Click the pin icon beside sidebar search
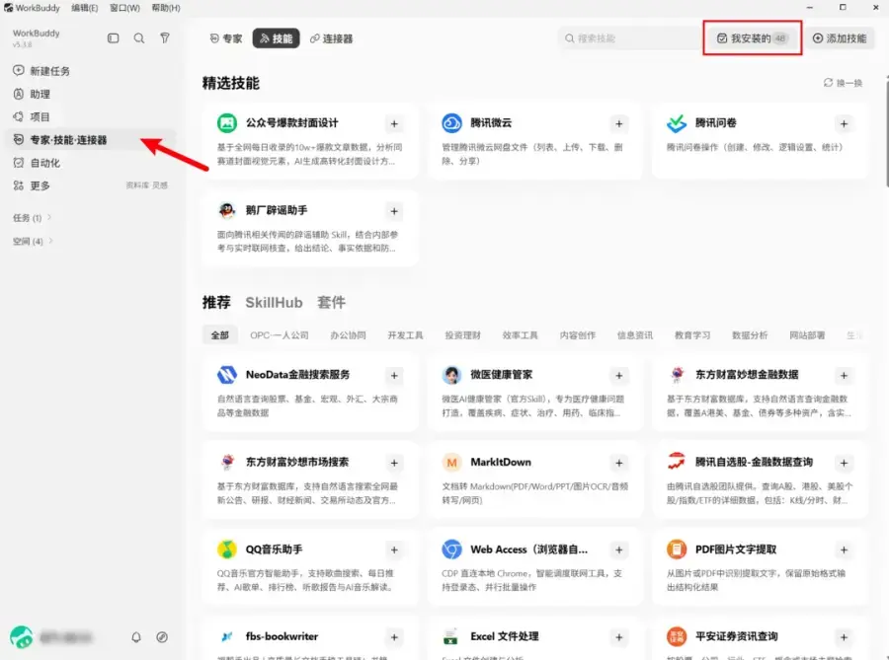Screen dimensions: 889x660 tap(165, 37)
